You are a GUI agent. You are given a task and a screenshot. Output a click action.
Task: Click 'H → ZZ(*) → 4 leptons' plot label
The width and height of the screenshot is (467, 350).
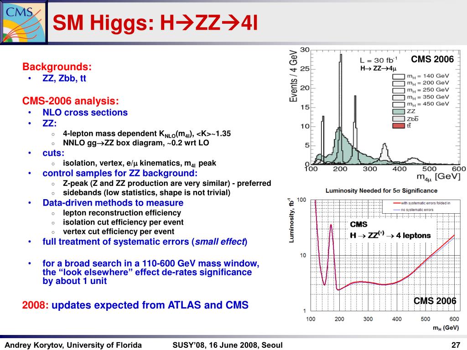pos(390,236)
